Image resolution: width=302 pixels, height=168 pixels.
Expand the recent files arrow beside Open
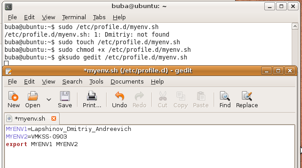coord(49,100)
